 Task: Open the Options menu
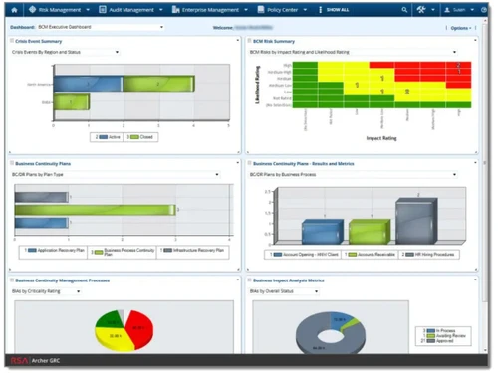(461, 28)
